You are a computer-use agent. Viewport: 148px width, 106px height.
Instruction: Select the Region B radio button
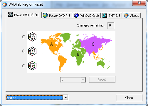click(23, 51)
